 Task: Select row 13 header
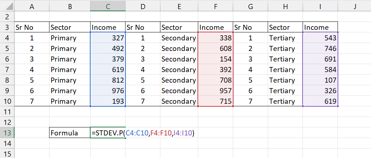pyautogui.click(x=7, y=133)
